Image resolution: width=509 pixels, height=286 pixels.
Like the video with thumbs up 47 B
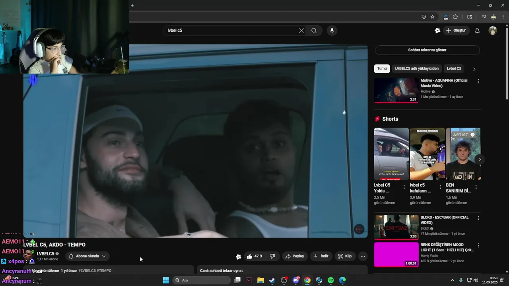click(x=254, y=256)
